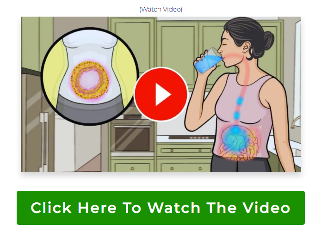310x230 pixels.
Task: Click the refrigerator door handles in thumbnail
Action: [x=43, y=141]
